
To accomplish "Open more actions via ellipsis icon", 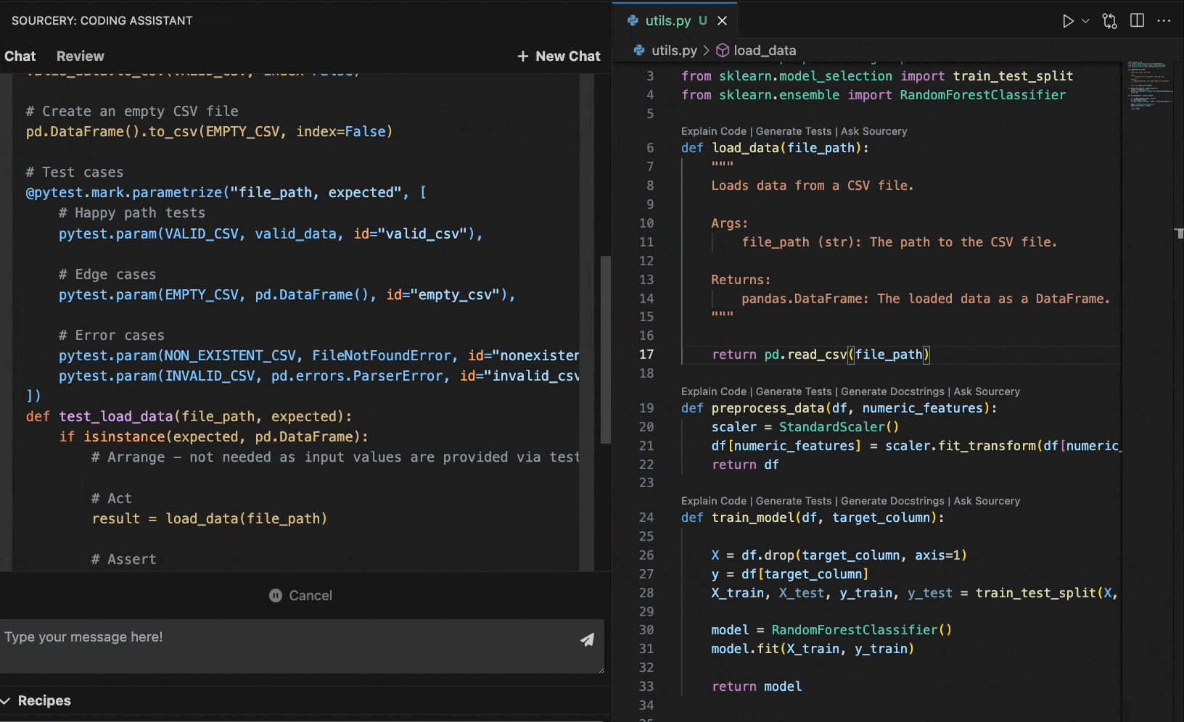I will [x=1164, y=21].
